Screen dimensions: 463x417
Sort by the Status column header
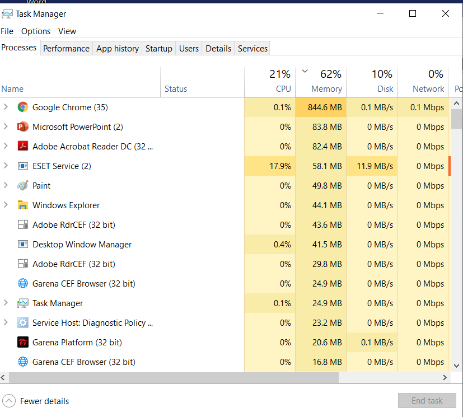(x=203, y=82)
